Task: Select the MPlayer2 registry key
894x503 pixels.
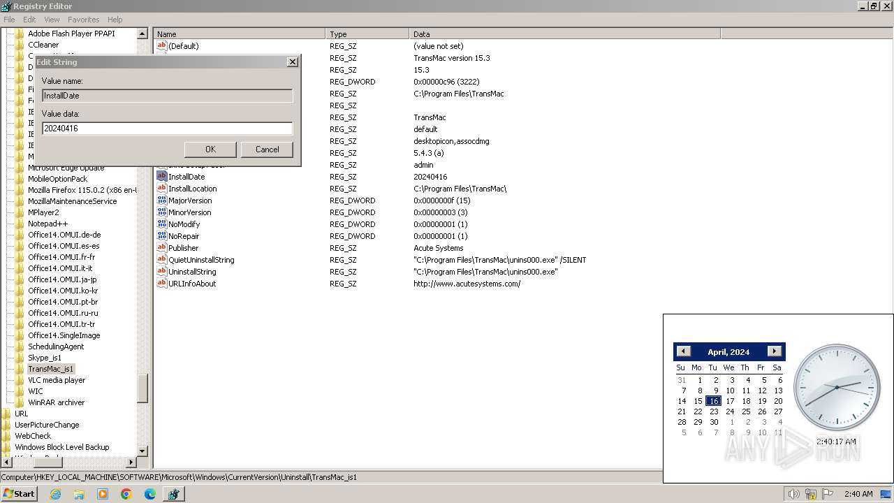Action: 43,212
